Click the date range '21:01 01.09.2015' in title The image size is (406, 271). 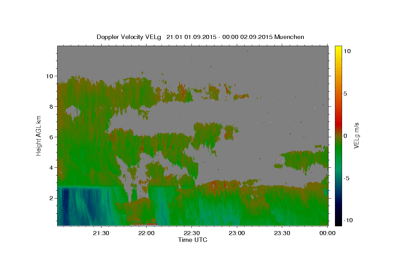point(191,37)
